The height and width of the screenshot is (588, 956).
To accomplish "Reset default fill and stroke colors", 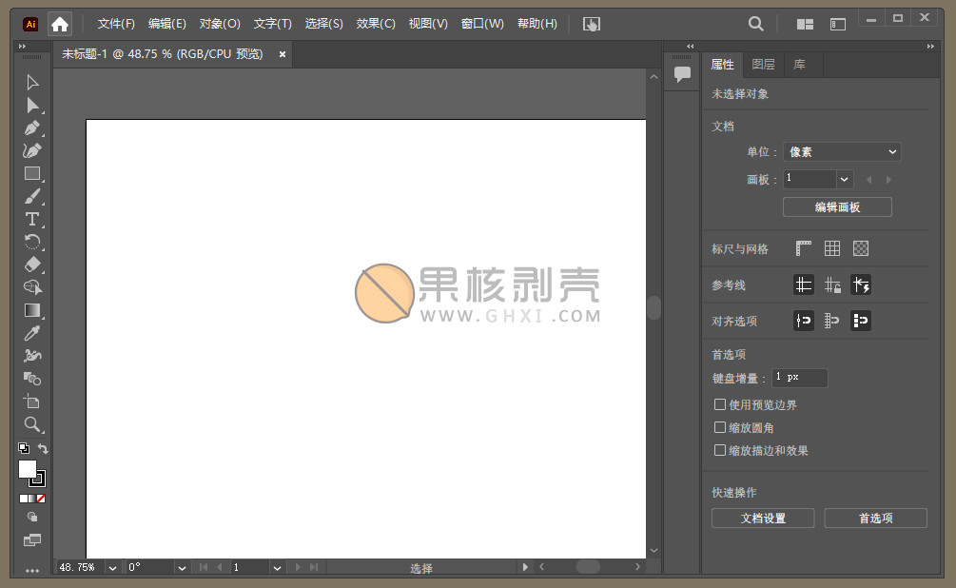I will [x=24, y=448].
